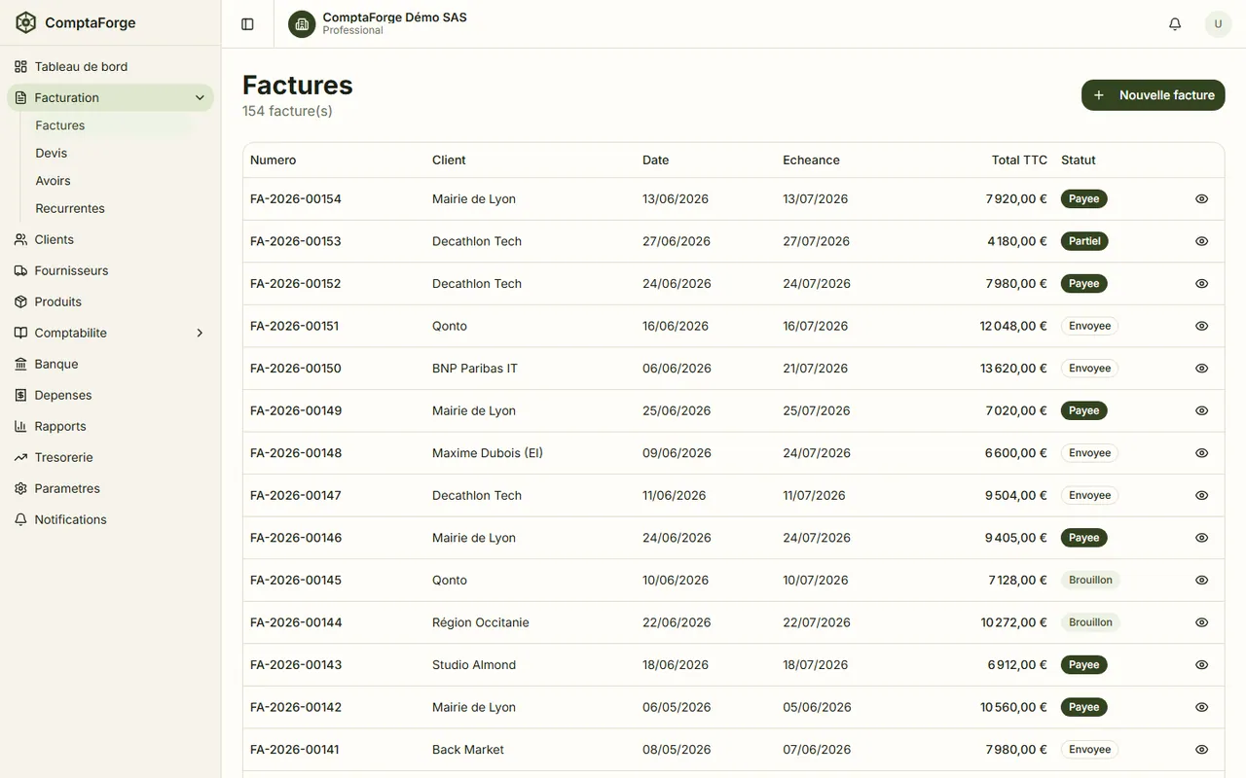
Task: Open the Fournisseurs page label
Action: click(71, 270)
